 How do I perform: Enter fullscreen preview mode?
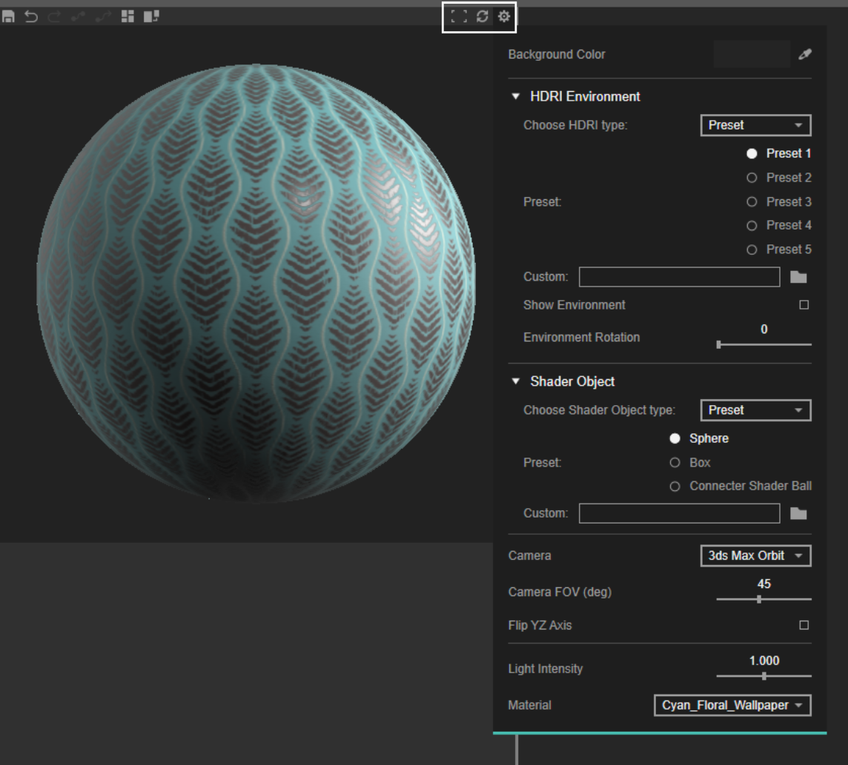[x=459, y=16]
